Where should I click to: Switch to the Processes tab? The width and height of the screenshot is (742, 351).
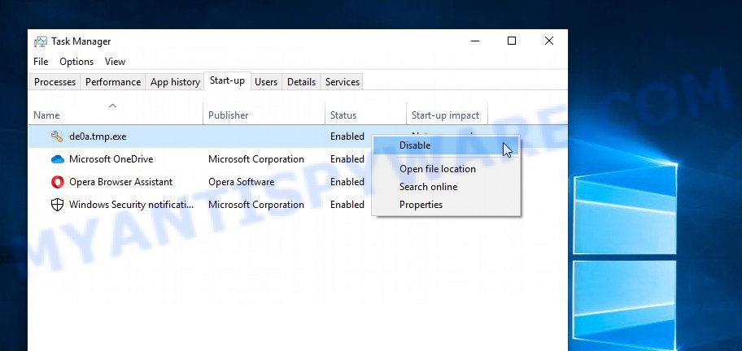coord(55,82)
